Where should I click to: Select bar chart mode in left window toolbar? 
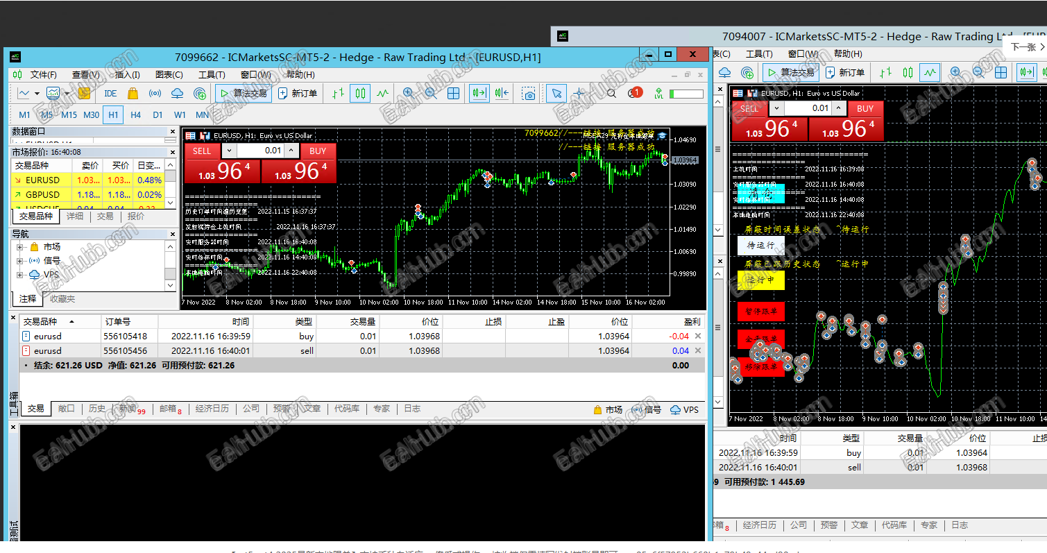click(337, 94)
